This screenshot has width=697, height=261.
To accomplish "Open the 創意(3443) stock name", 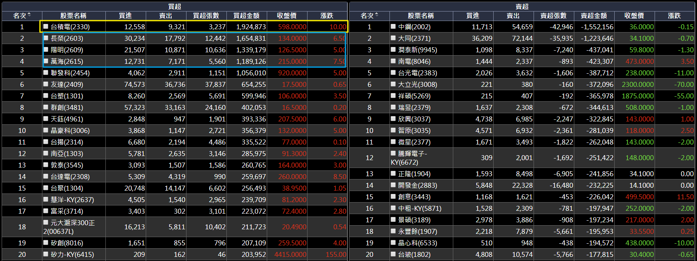I will click(x=414, y=197).
